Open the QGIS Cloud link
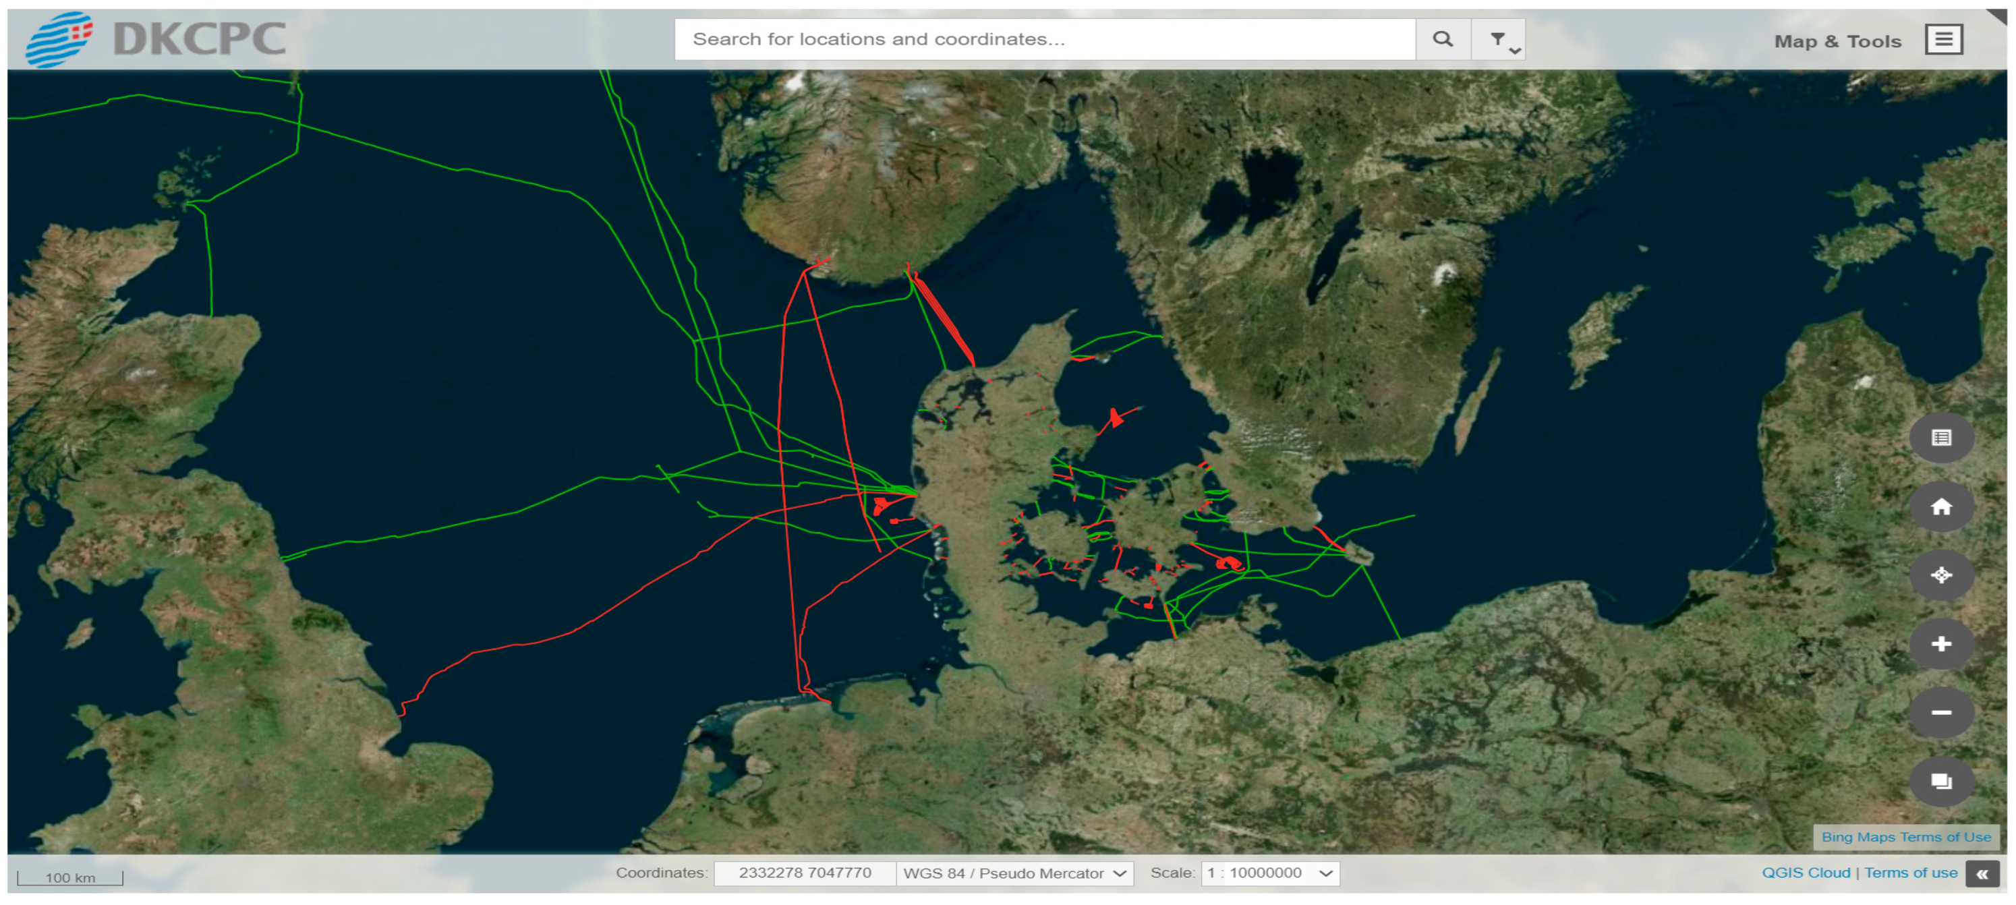This screenshot has width=2016, height=905. pyautogui.click(x=1806, y=873)
